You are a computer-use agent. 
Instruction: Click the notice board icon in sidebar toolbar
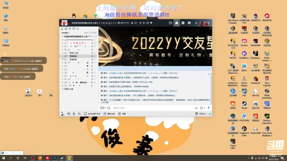click(74, 29)
